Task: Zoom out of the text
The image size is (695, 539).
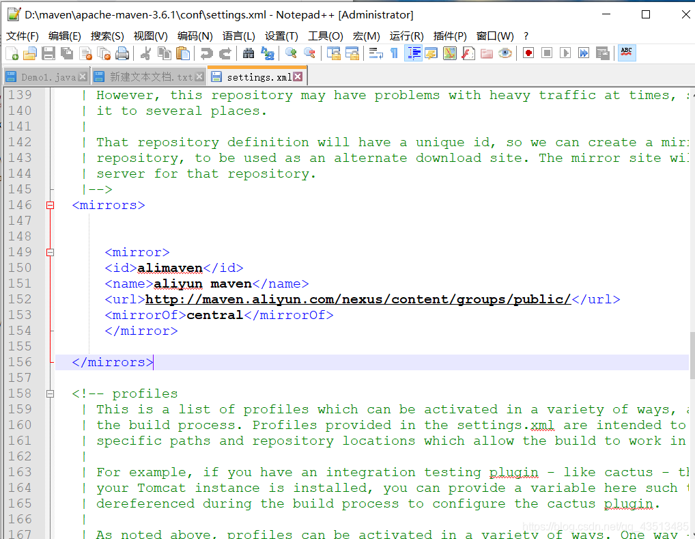Action: [x=309, y=54]
